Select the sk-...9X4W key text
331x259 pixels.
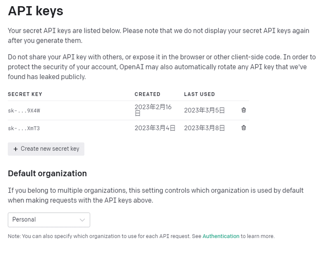pos(24,110)
